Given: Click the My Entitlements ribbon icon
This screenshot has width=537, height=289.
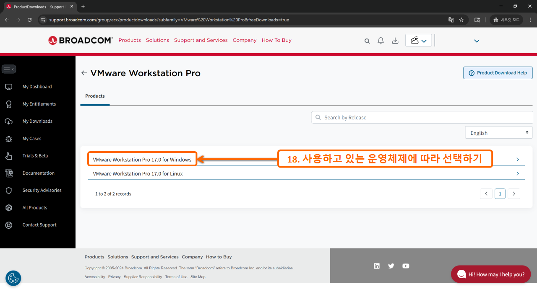Looking at the screenshot, I should (x=8, y=104).
